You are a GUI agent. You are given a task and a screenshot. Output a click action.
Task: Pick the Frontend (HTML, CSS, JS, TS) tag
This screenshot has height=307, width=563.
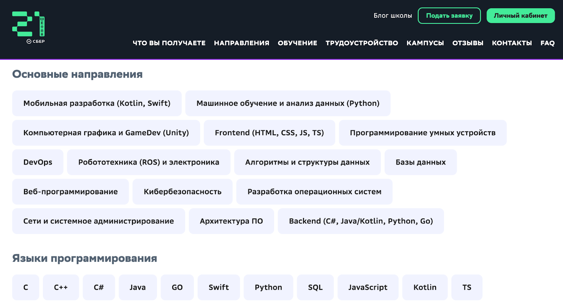[269, 133]
